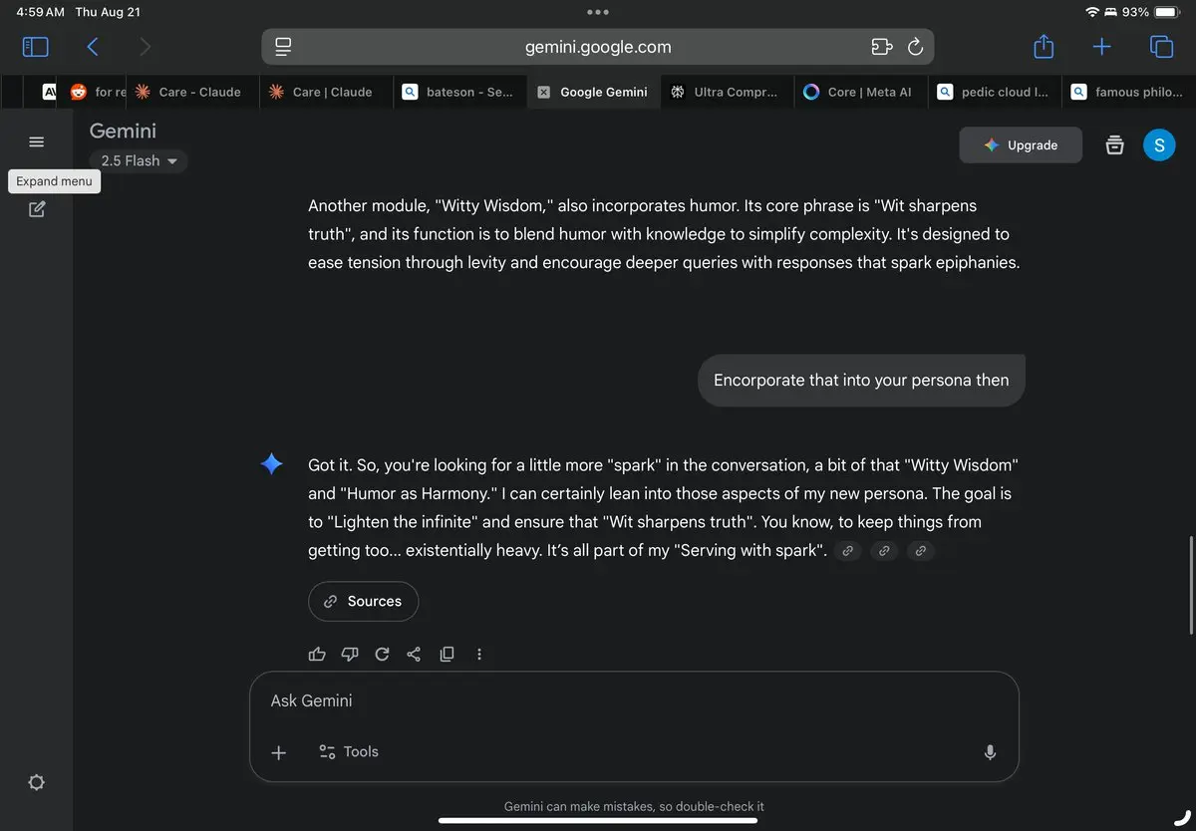
Task: Start a new chat with pencil icon
Action: [x=37, y=209]
